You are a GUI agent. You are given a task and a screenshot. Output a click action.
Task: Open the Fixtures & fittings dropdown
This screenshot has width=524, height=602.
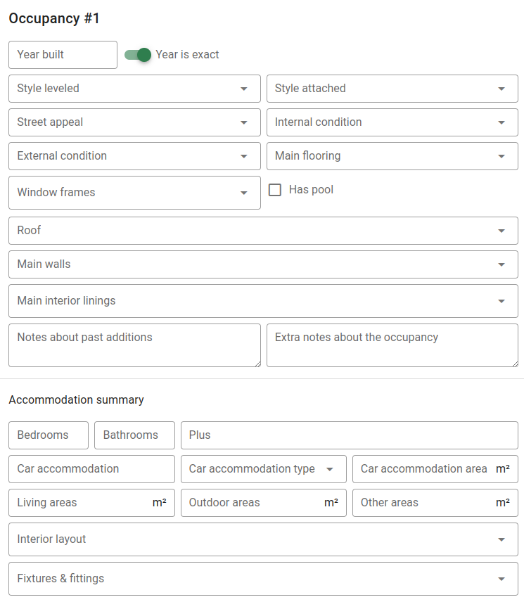tap(263, 579)
